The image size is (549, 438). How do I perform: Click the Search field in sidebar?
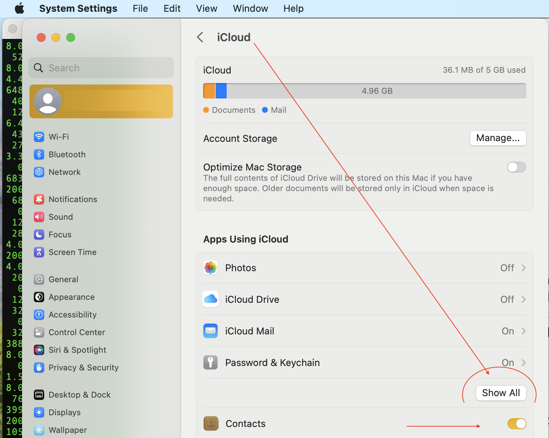tap(101, 68)
